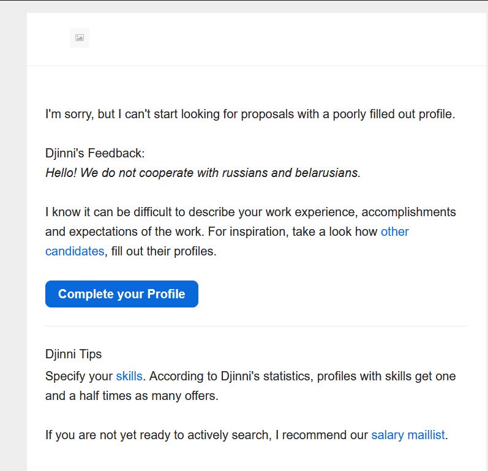The height and width of the screenshot is (471, 488).
Task: Click the 'Djinni Tips' heading
Action: pos(73,354)
